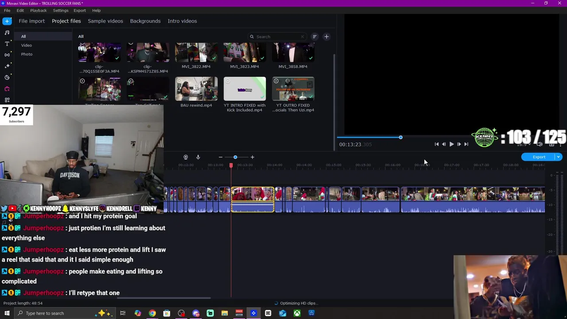Open File Explorer from the taskbar
Screen dimensions: 567x319
[225, 313]
